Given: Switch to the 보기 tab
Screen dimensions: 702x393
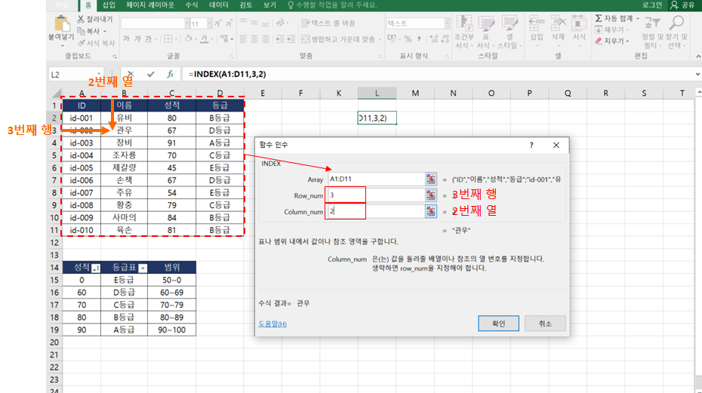Looking at the screenshot, I should 269,5.
